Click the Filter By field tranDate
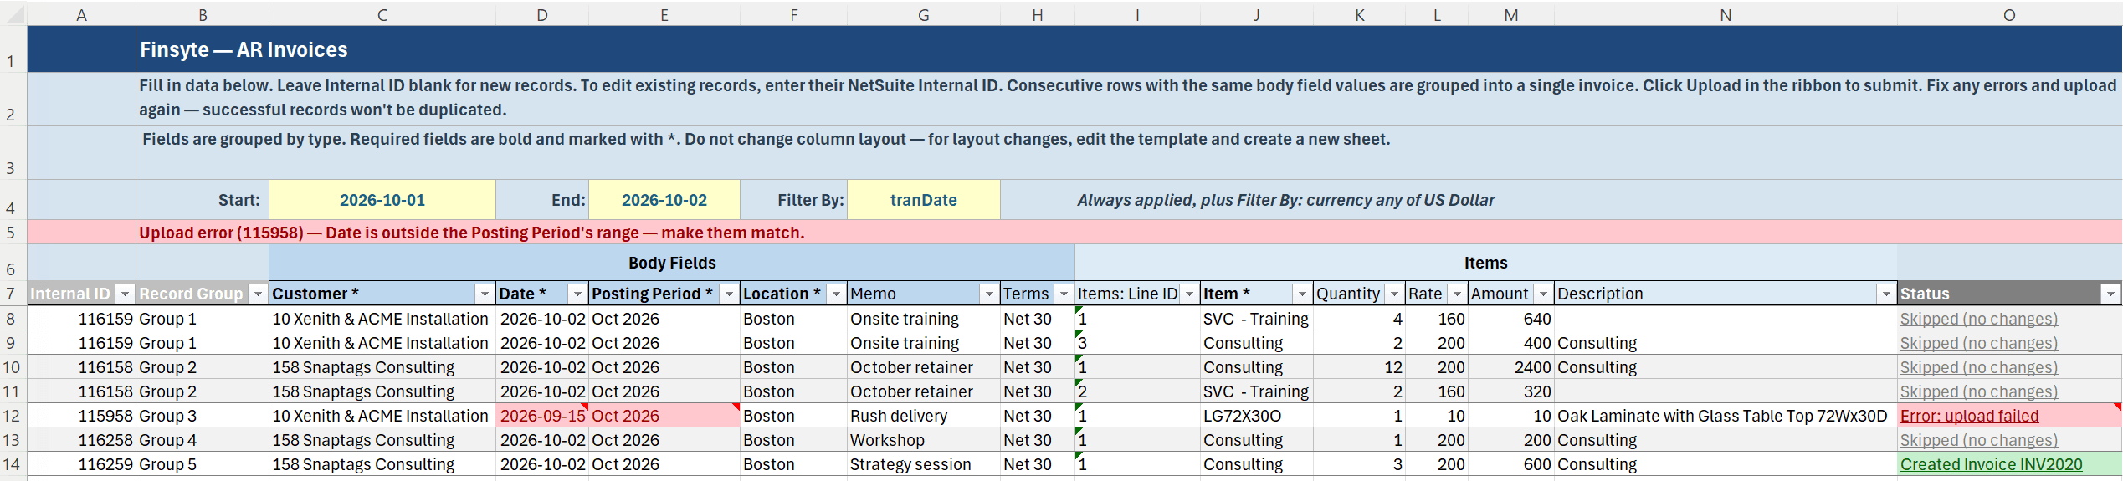The height and width of the screenshot is (481, 2123). coord(924,200)
